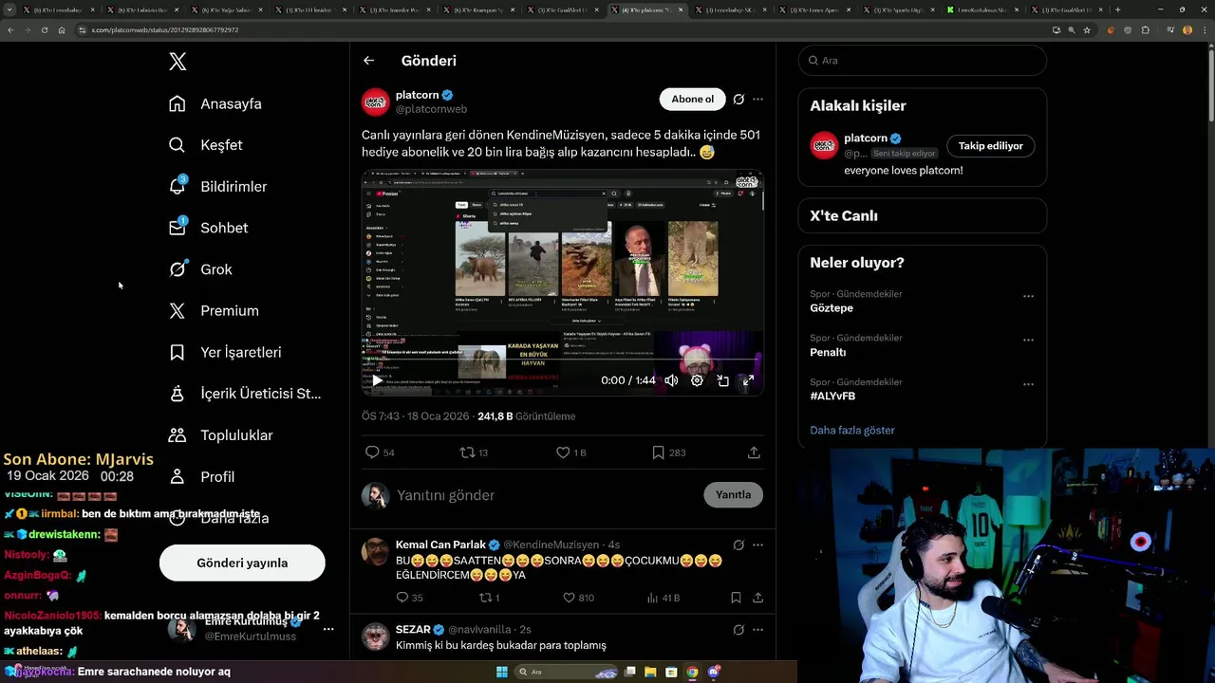Screen dimensions: 1215x683
Task: Click browser address bar URL
Action: 164,30
